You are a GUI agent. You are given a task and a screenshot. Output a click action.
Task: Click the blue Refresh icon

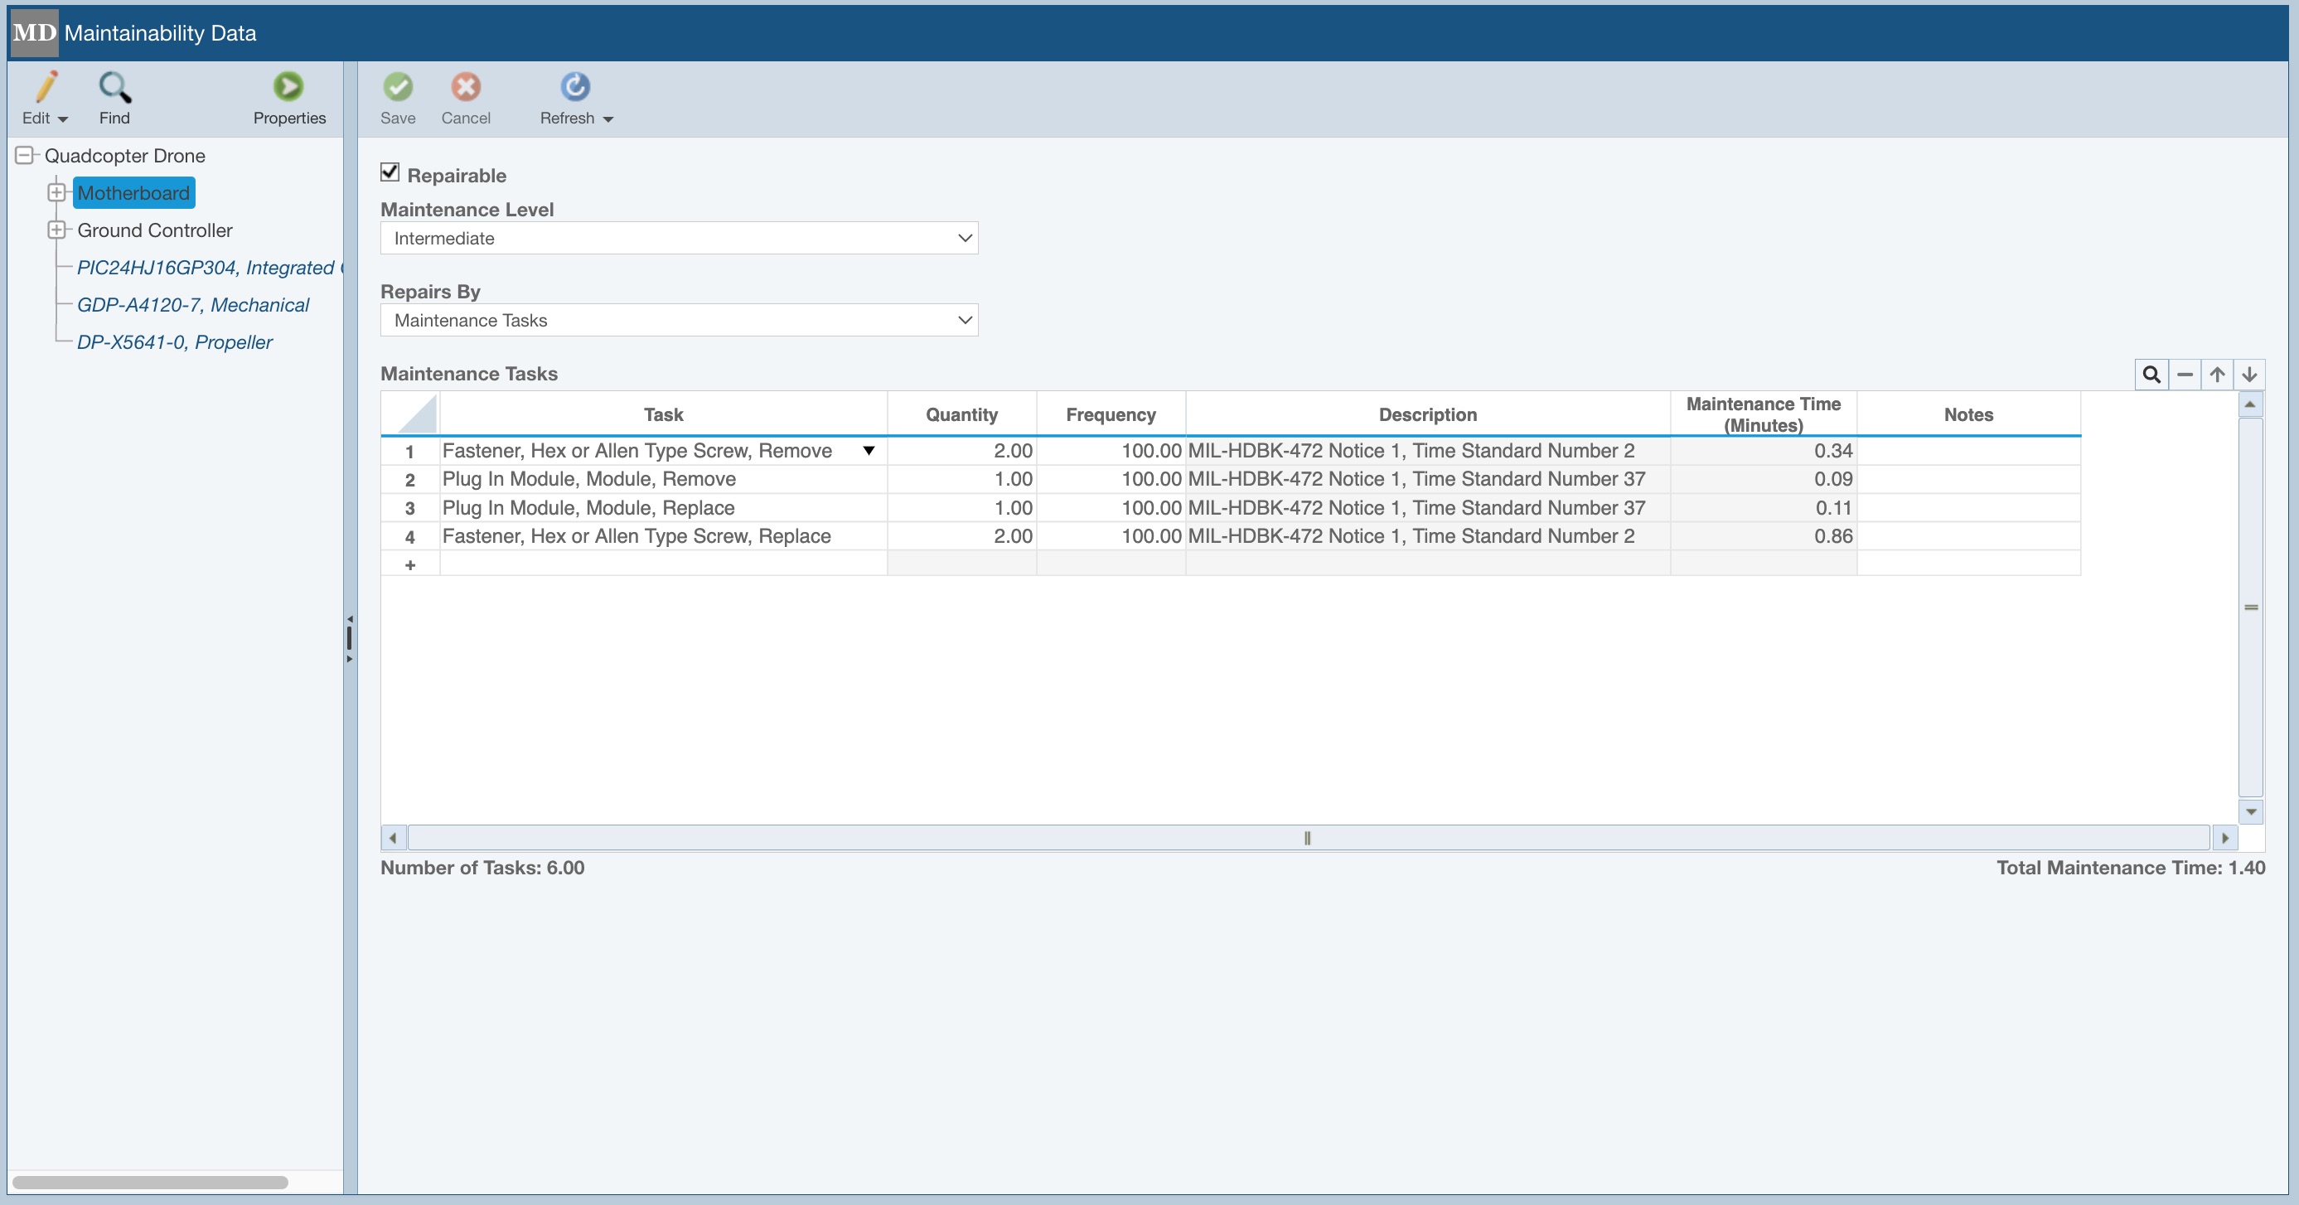pyautogui.click(x=575, y=86)
